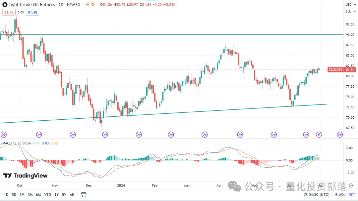The height and width of the screenshot is (201, 358).
Task: Click the contract switch marker under mid-November
Action: (73, 135)
